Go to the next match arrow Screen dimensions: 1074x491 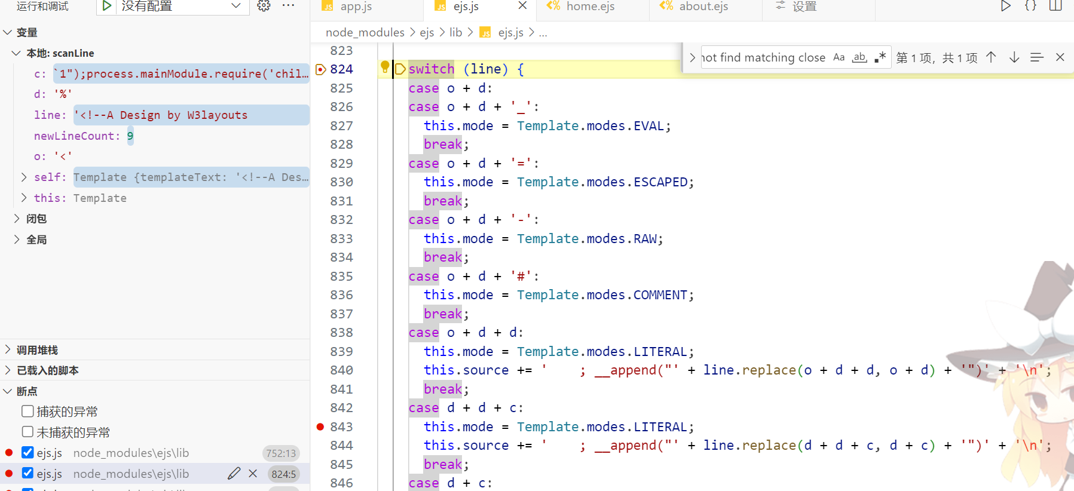coord(1014,57)
